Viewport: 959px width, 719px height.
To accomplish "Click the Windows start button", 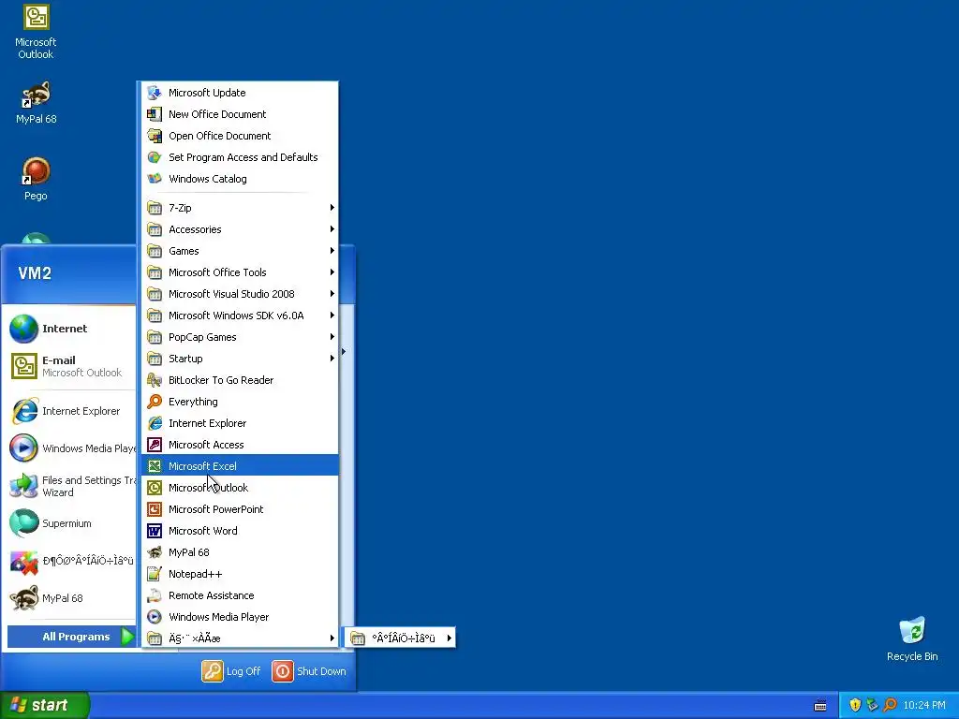I will [45, 706].
